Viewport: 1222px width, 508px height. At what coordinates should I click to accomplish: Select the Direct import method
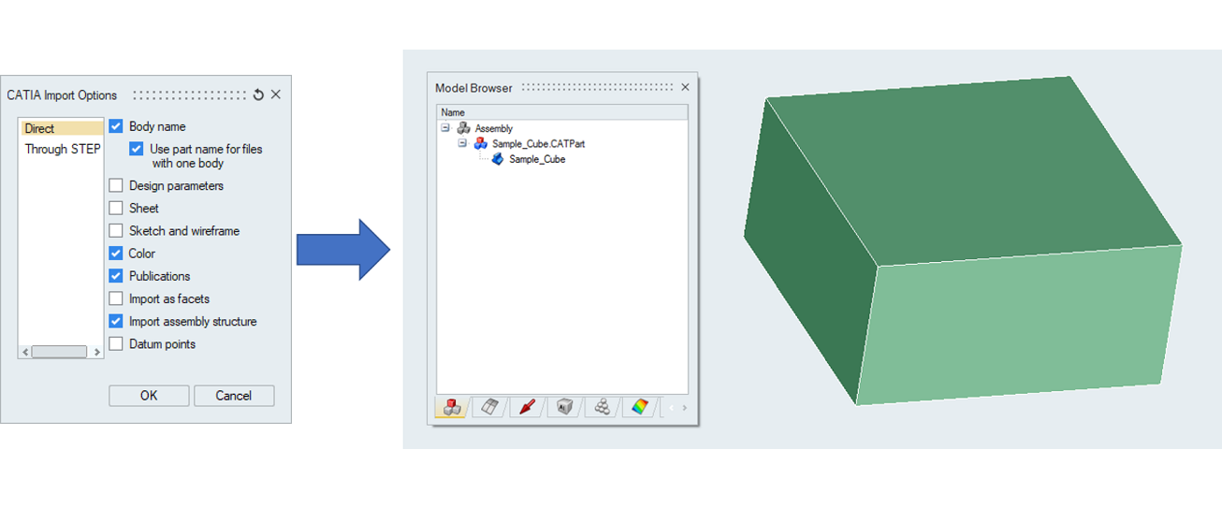pyautogui.click(x=61, y=128)
